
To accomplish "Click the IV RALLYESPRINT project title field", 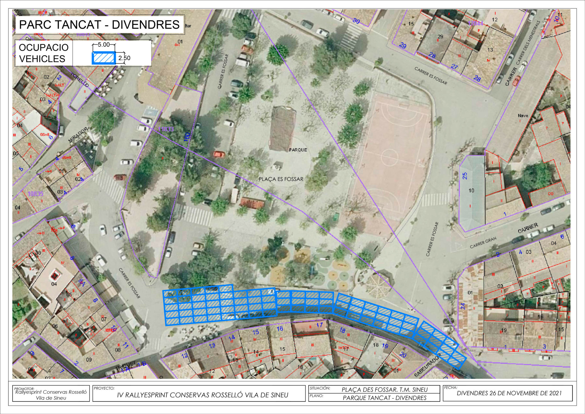I will point(203,395).
